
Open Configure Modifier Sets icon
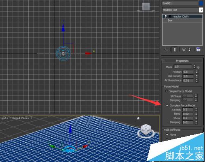click(x=198, y=49)
